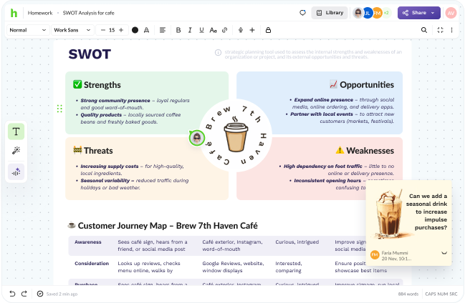
Task: Click the green h app logo
Action: 14,13
